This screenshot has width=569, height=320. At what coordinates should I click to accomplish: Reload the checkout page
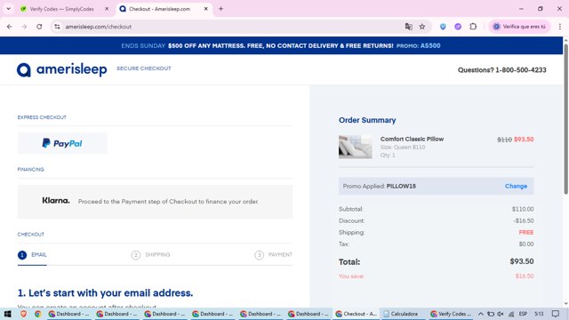click(39, 27)
